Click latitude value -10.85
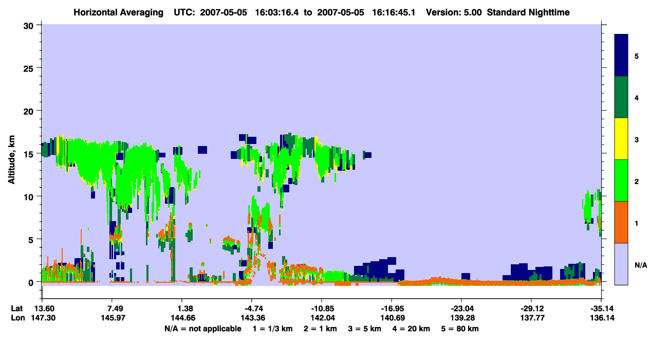Image resolution: width=668 pixels, height=343 pixels. point(321,309)
